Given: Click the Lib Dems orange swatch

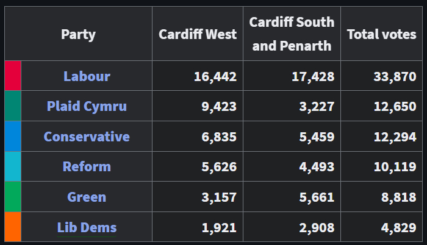Looking at the screenshot, I should [x=13, y=227].
